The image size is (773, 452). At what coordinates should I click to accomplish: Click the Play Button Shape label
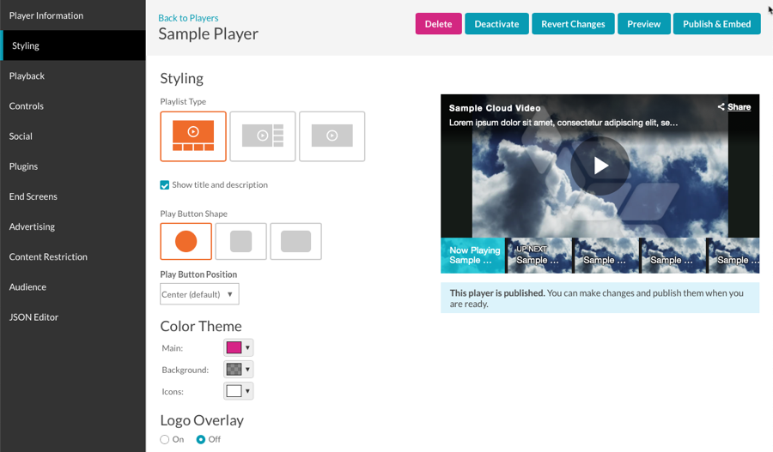[x=194, y=214]
